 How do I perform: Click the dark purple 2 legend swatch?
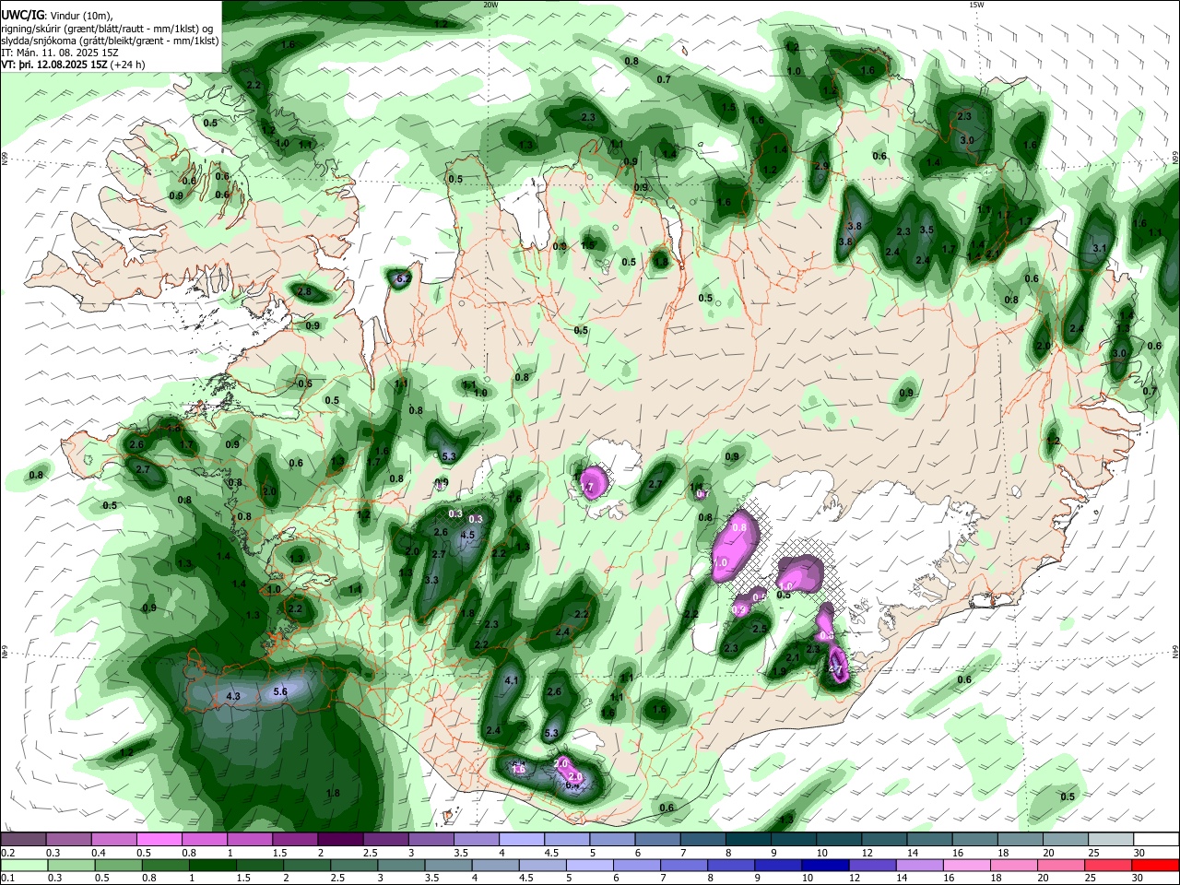pos(339,840)
